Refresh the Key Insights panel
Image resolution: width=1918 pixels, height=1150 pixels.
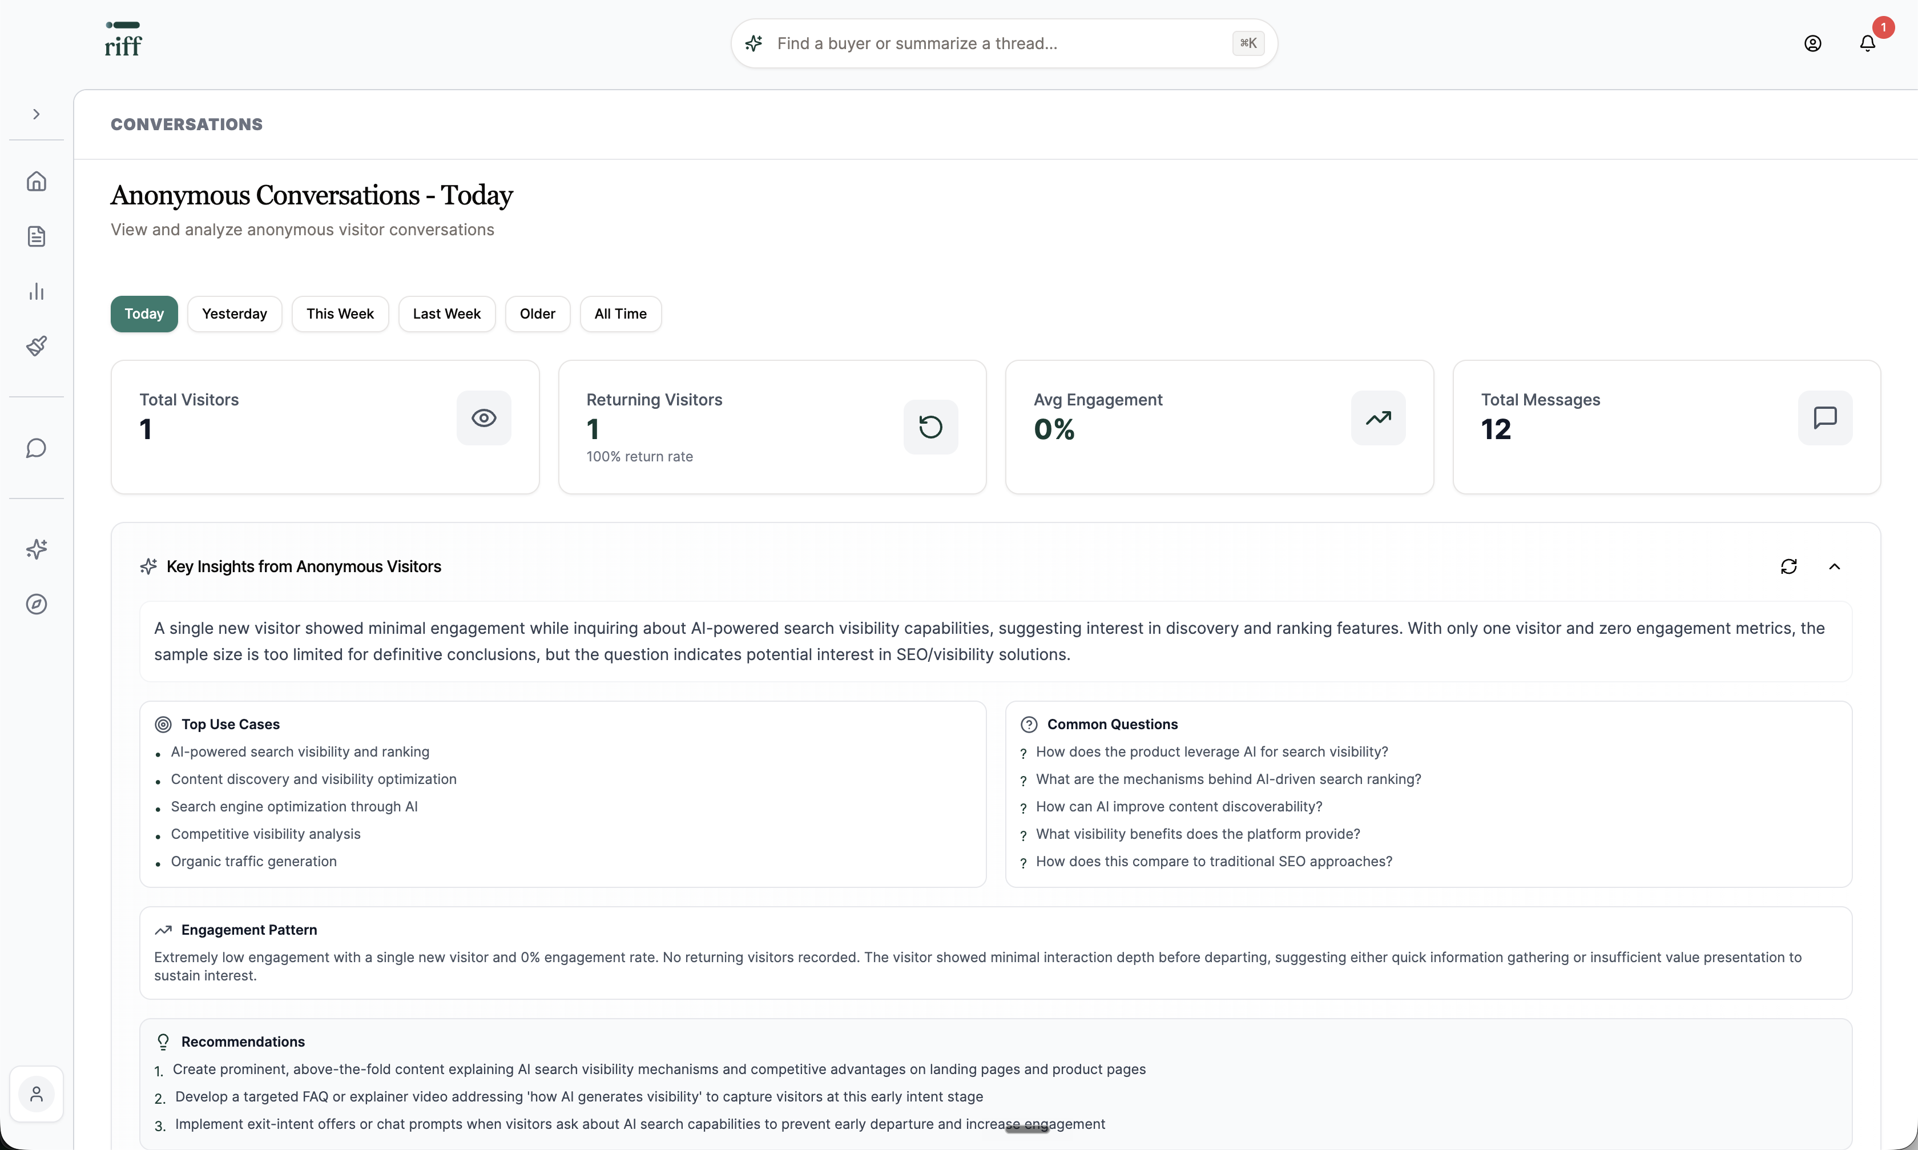pyautogui.click(x=1788, y=566)
